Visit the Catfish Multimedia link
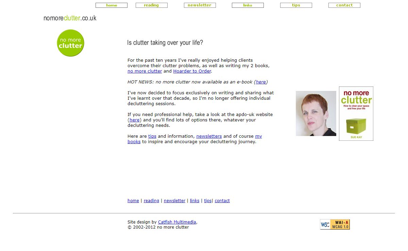The width and height of the screenshot is (408, 251). pyautogui.click(x=177, y=222)
